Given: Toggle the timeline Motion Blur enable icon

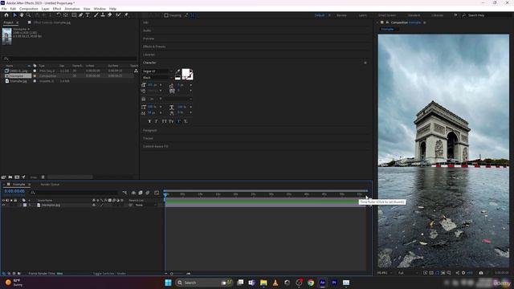Looking at the screenshot, I should point(148,193).
